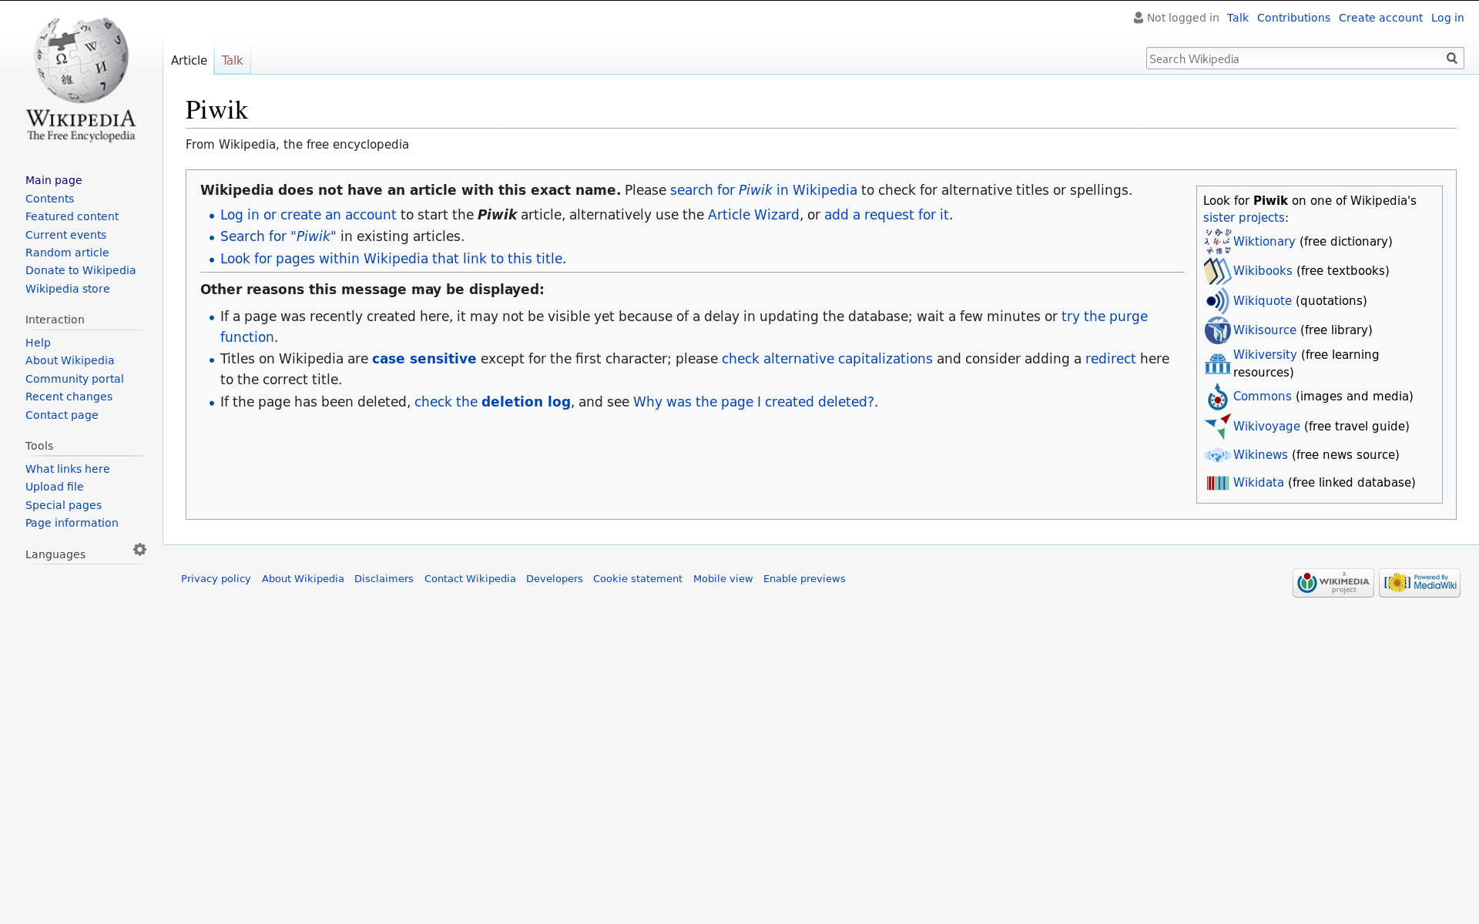Click the Wikivoyage logo icon

pyautogui.click(x=1217, y=427)
